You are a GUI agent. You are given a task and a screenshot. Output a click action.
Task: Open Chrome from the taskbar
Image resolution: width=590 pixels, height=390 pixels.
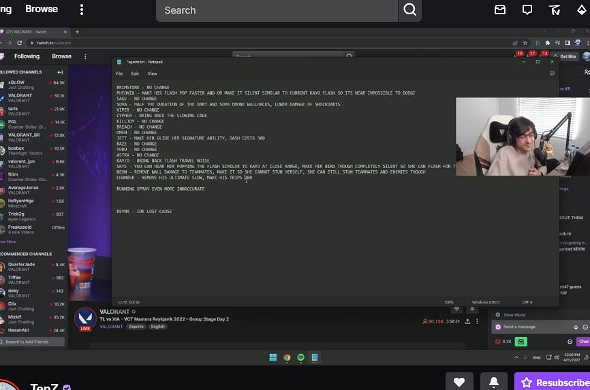tap(287, 357)
